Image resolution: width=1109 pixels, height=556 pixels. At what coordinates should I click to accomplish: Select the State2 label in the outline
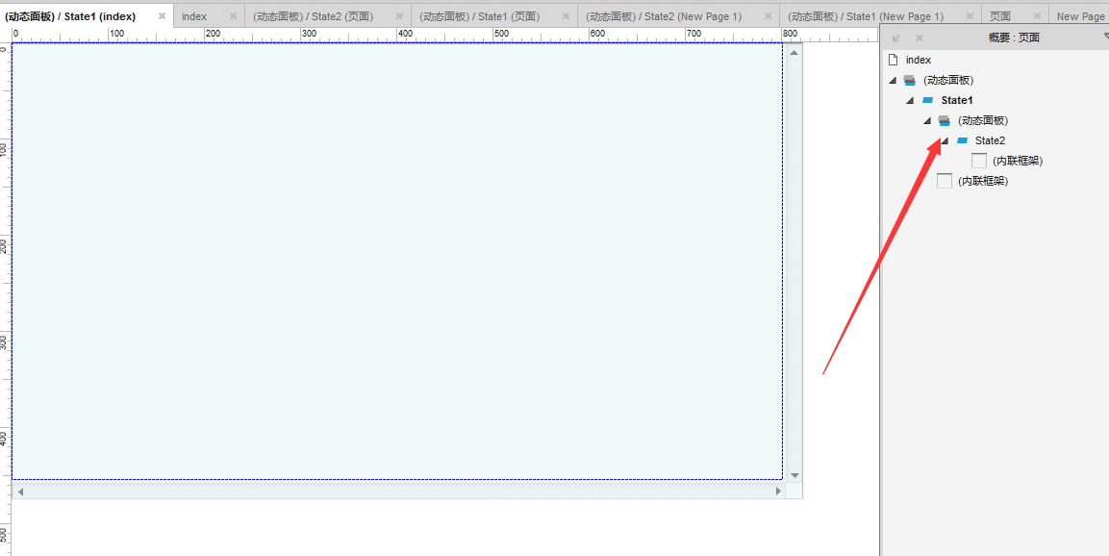990,140
